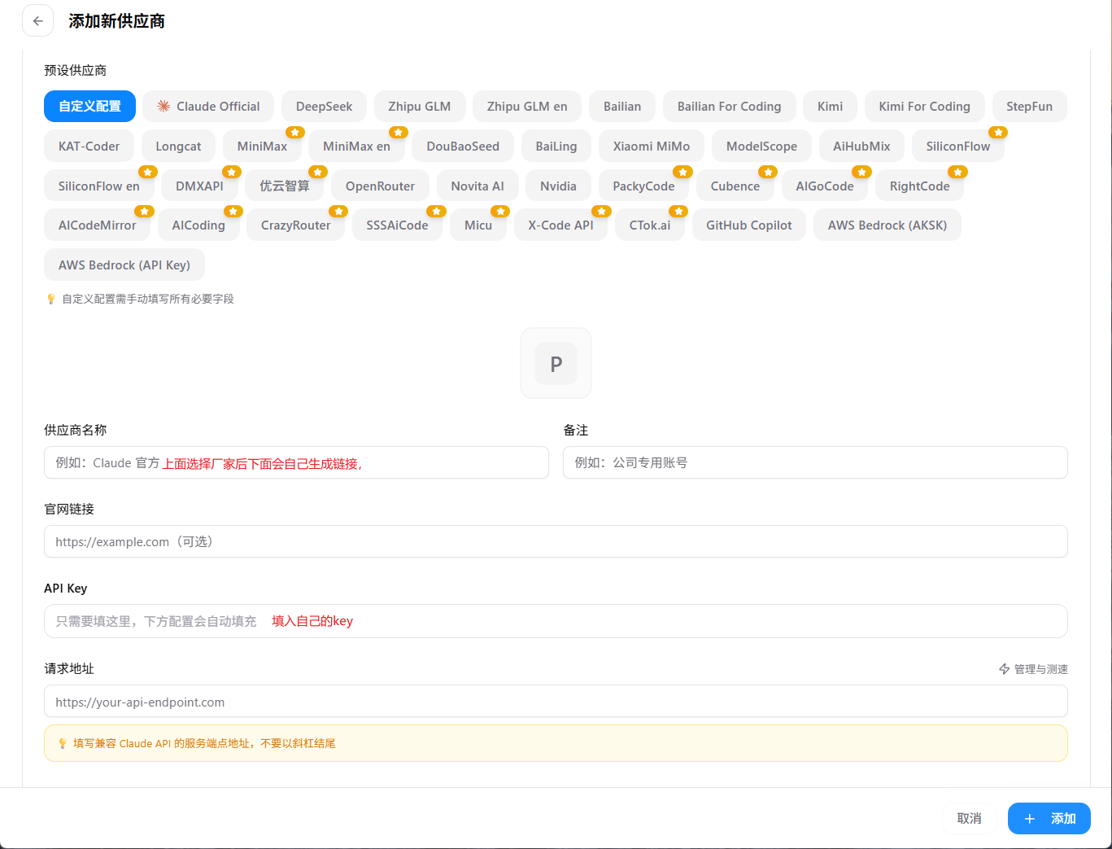This screenshot has height=849, width=1112.
Task: Cancel with the 取消 button
Action: click(x=969, y=819)
